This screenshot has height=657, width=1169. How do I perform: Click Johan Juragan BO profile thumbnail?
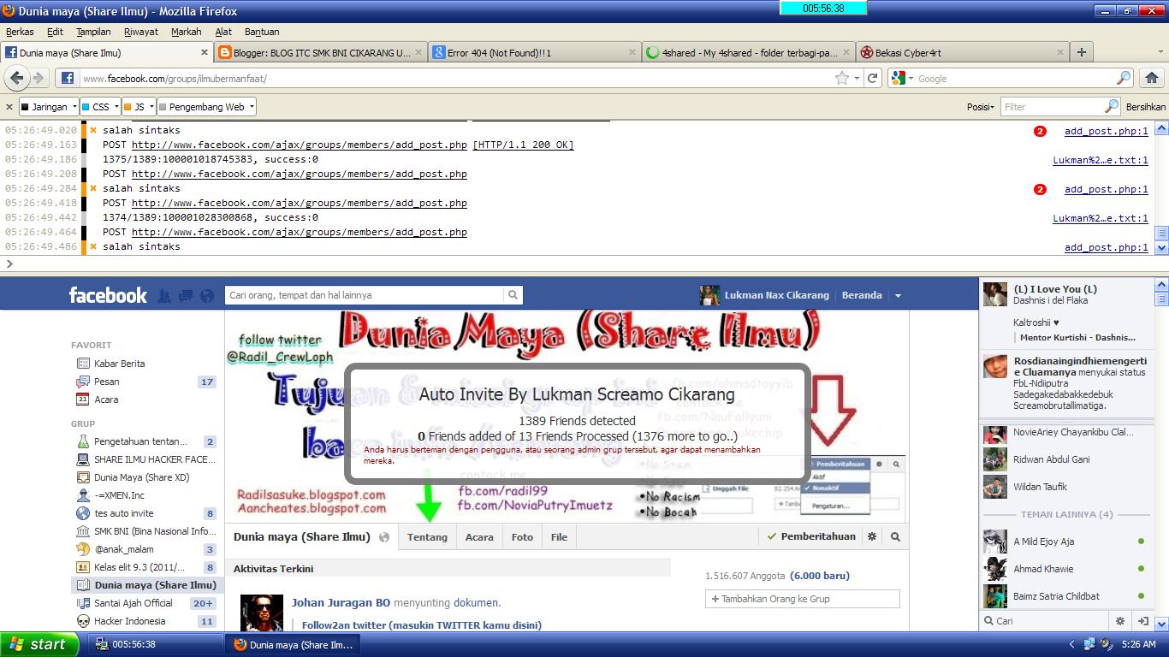pyautogui.click(x=262, y=613)
